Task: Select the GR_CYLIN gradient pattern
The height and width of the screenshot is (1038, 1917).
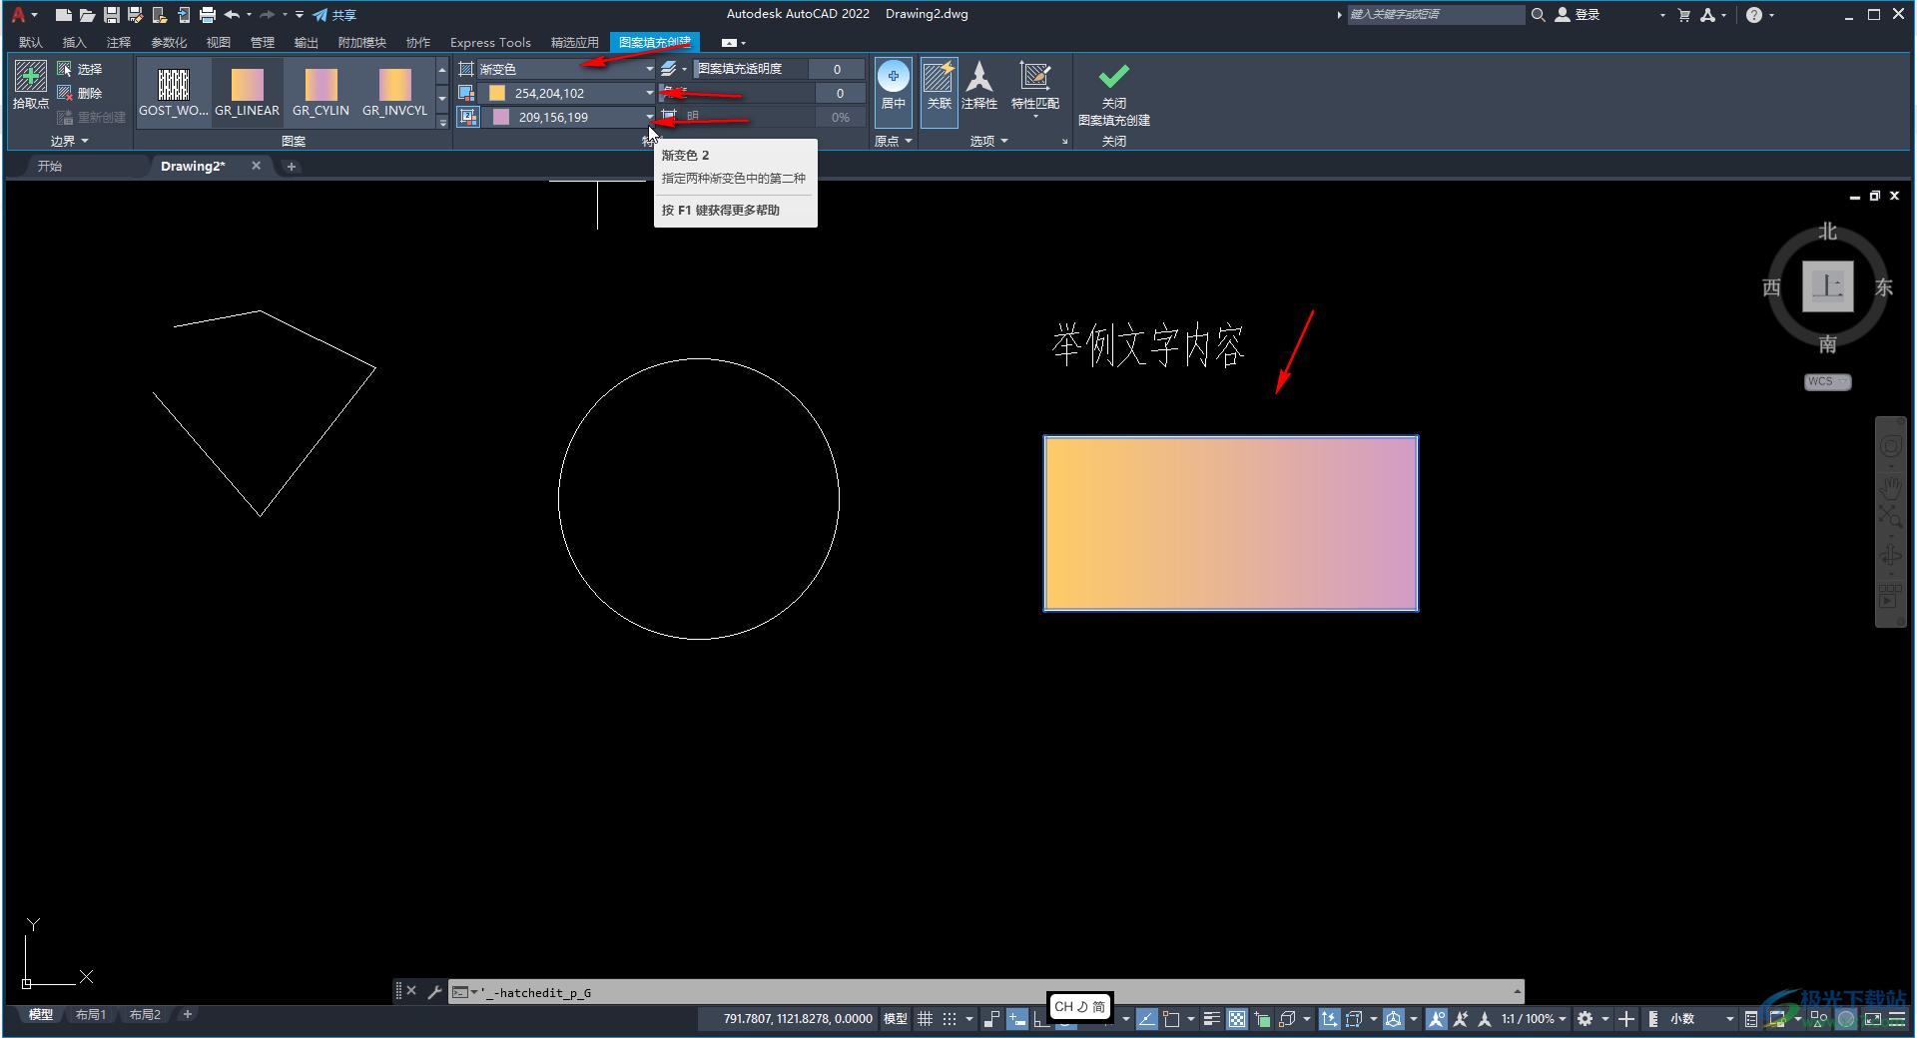Action: 320,93
